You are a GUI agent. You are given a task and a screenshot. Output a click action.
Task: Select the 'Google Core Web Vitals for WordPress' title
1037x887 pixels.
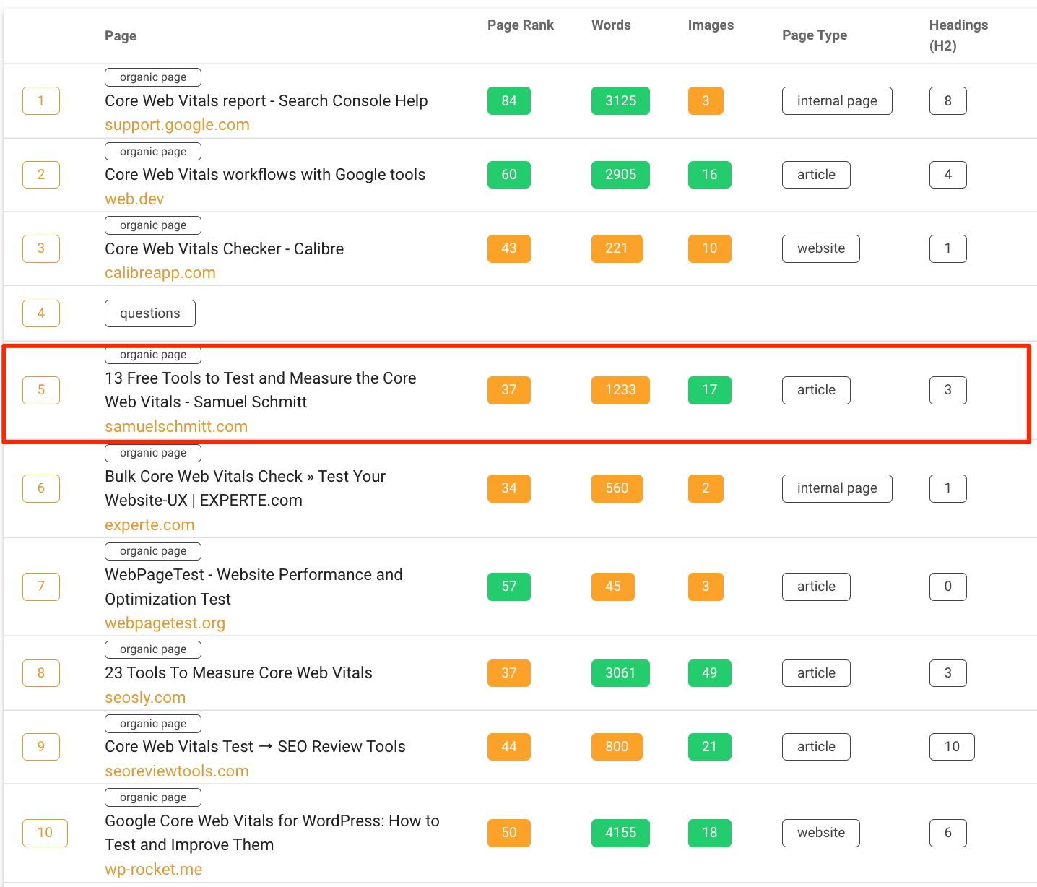(272, 833)
